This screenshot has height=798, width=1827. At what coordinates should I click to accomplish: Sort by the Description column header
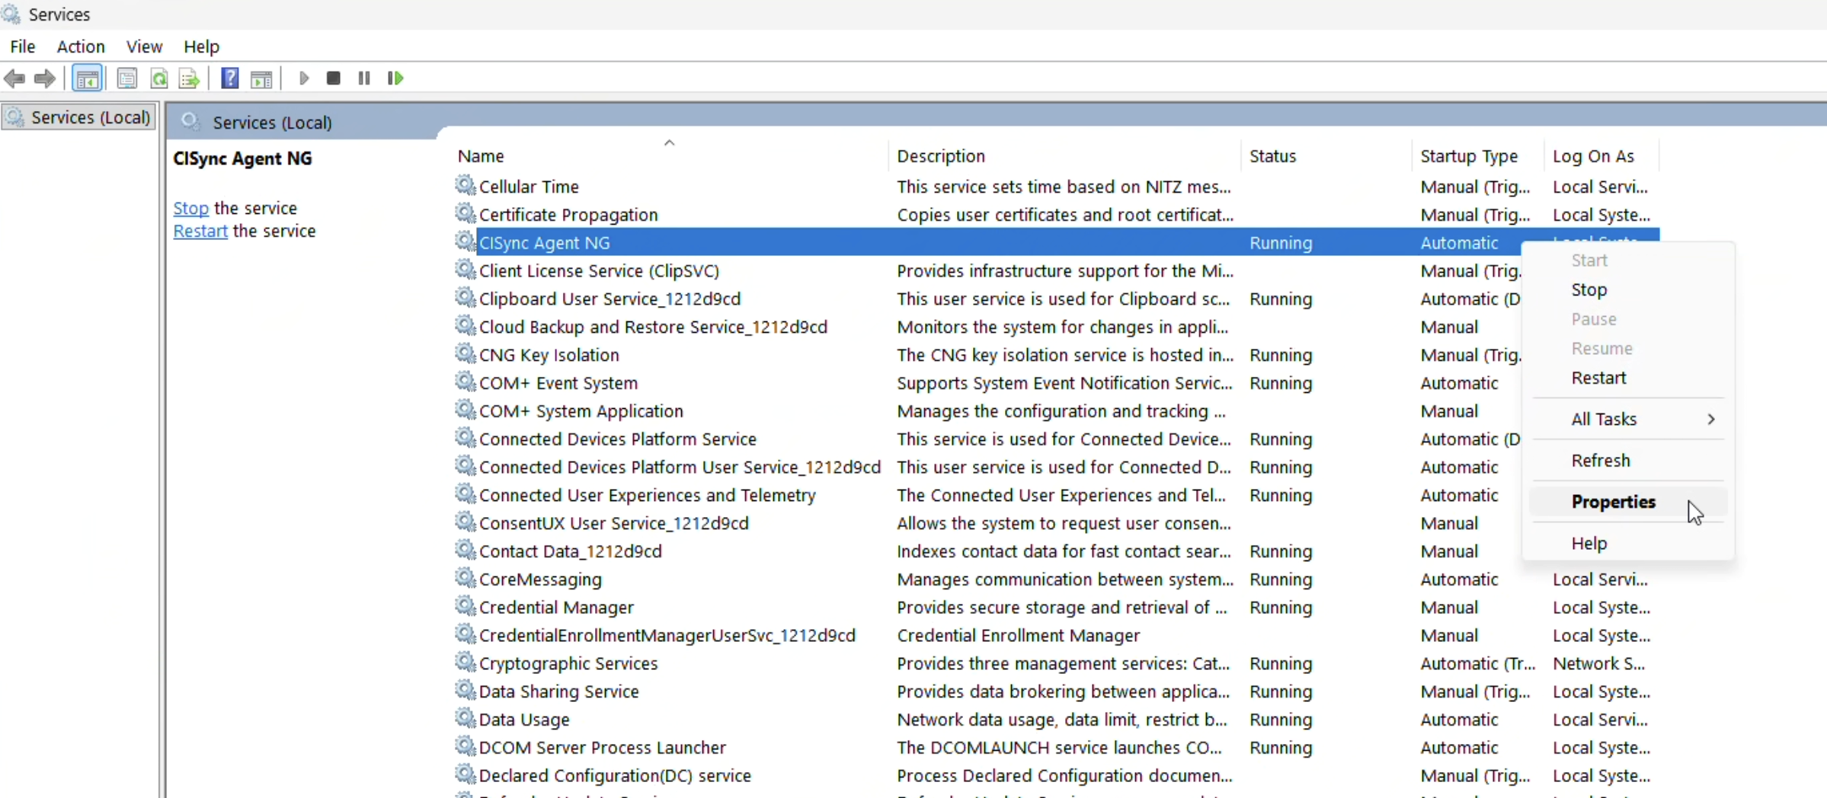(x=1065, y=156)
